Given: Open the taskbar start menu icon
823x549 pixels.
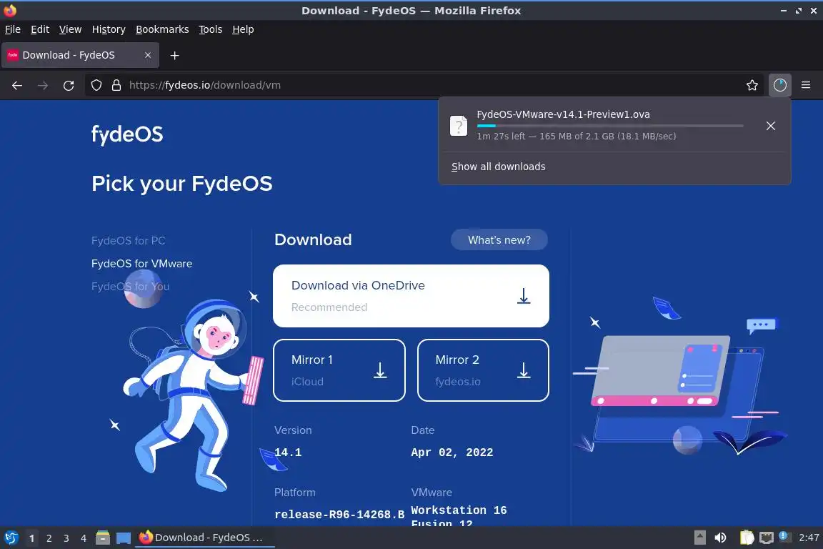Looking at the screenshot, I should point(11,538).
